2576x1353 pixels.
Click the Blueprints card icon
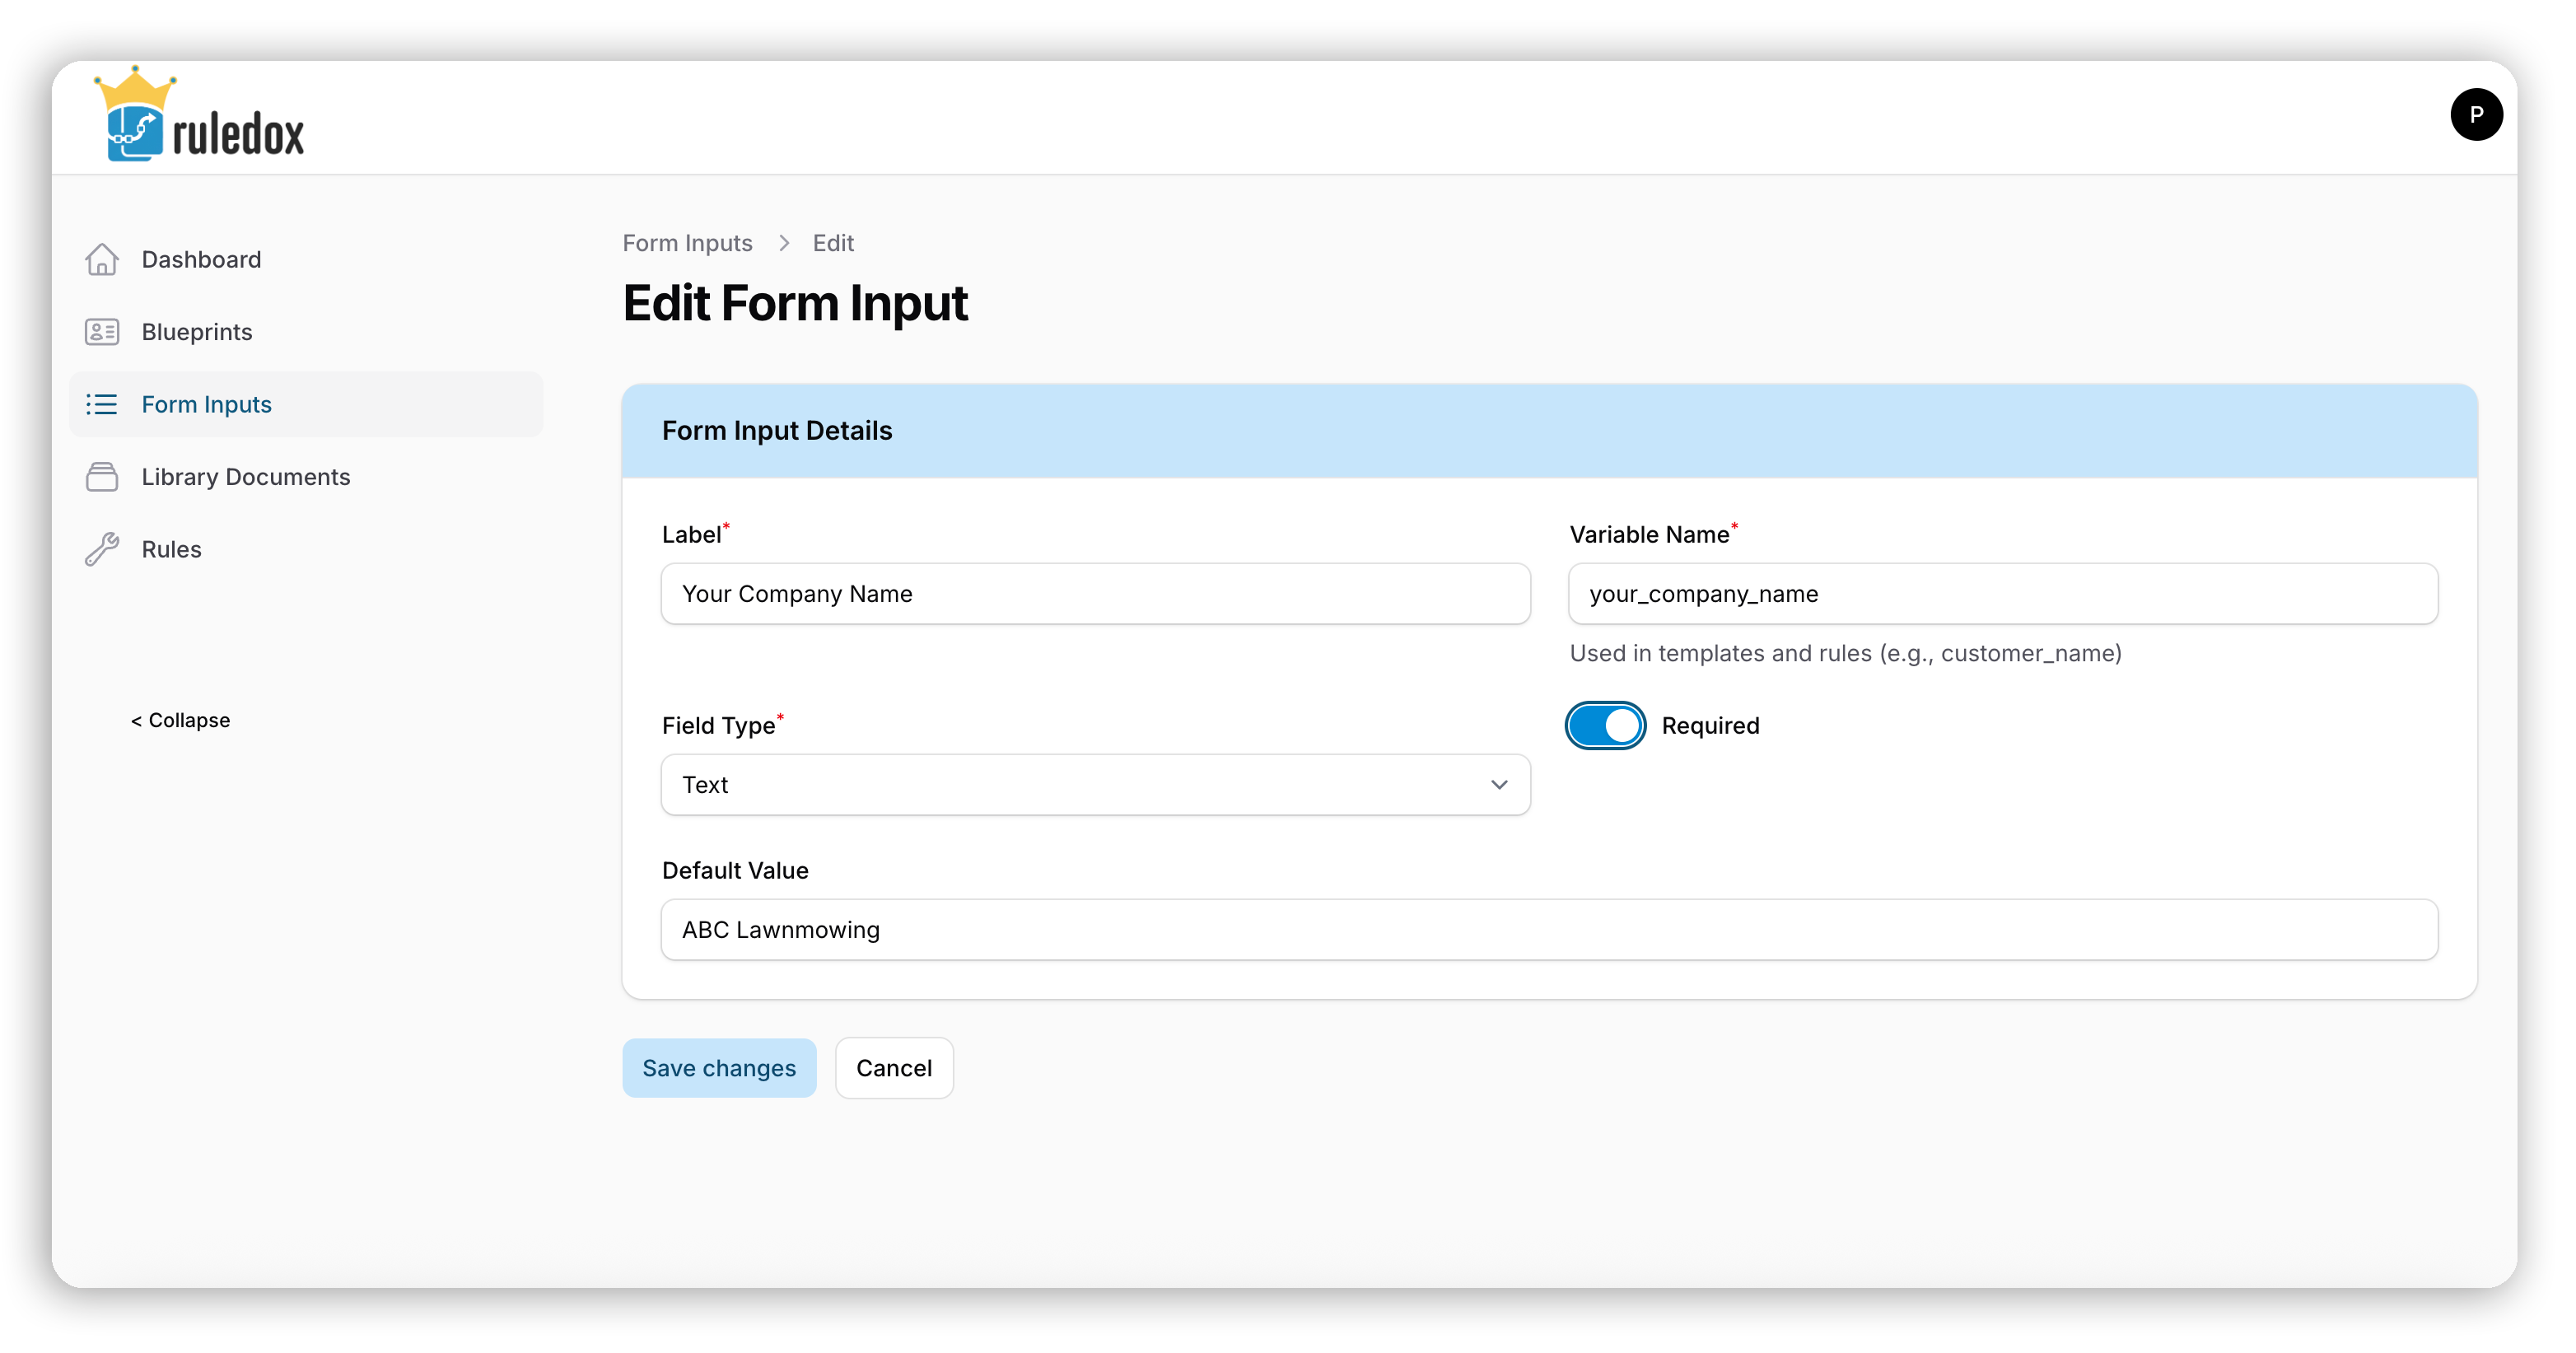pyautogui.click(x=102, y=332)
